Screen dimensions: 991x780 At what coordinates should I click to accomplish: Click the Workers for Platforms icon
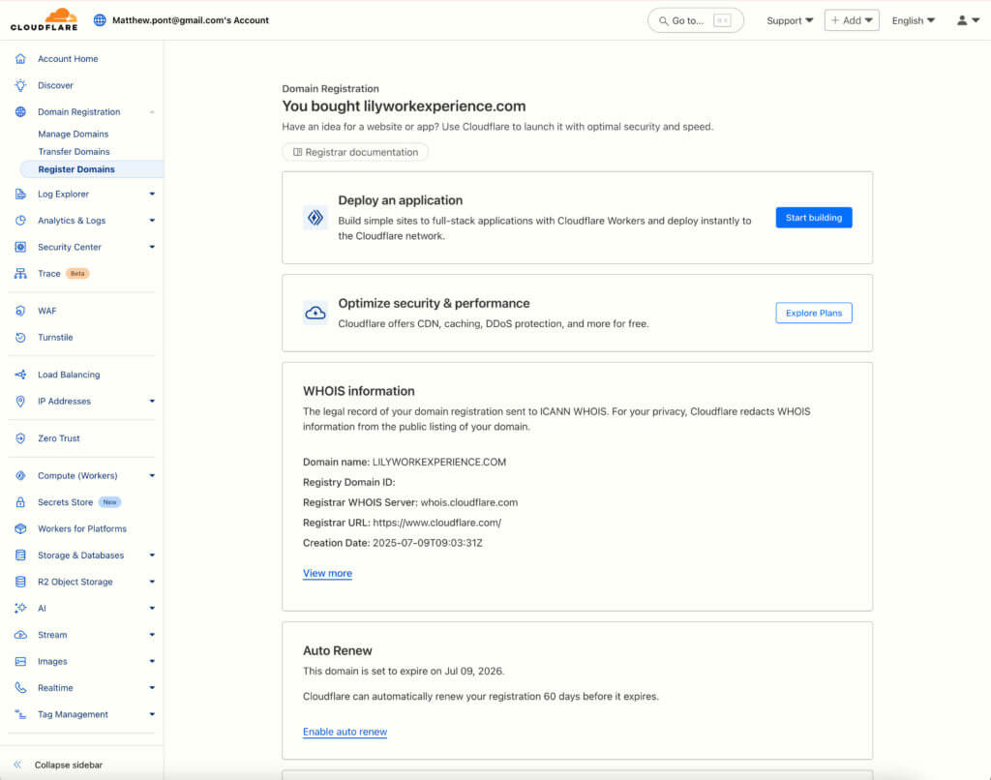tap(20, 529)
